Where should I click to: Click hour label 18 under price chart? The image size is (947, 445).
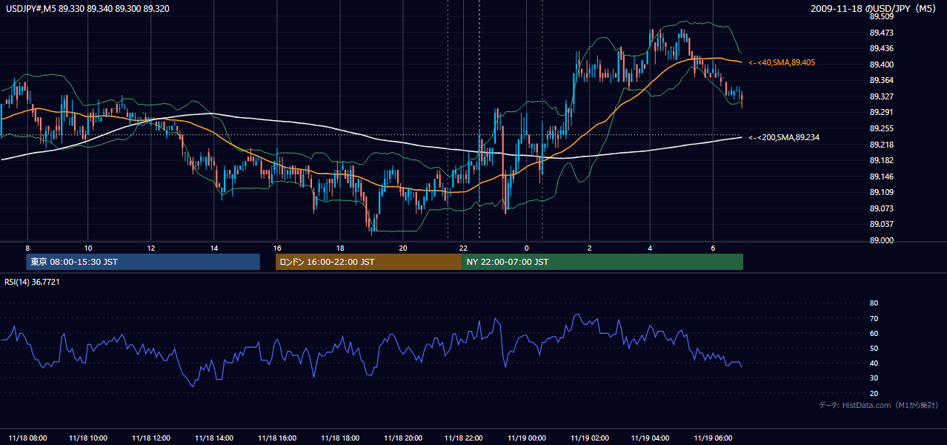(x=339, y=248)
